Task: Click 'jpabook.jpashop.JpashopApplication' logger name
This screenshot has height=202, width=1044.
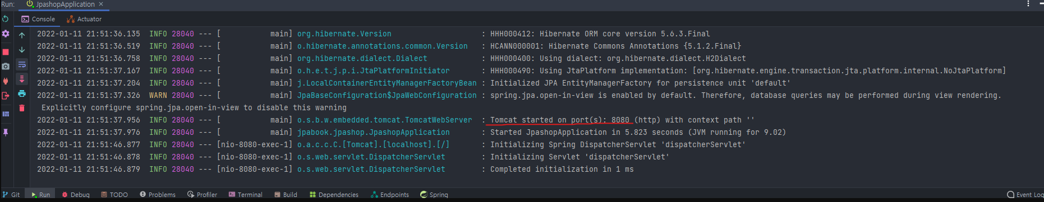Action: [374, 132]
